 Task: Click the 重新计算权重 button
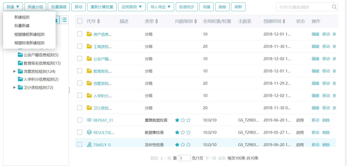pos(102,7)
